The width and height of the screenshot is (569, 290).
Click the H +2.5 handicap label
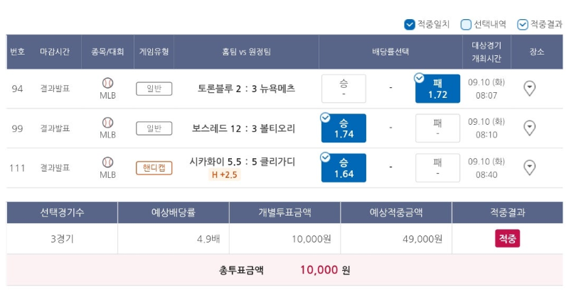224,174
